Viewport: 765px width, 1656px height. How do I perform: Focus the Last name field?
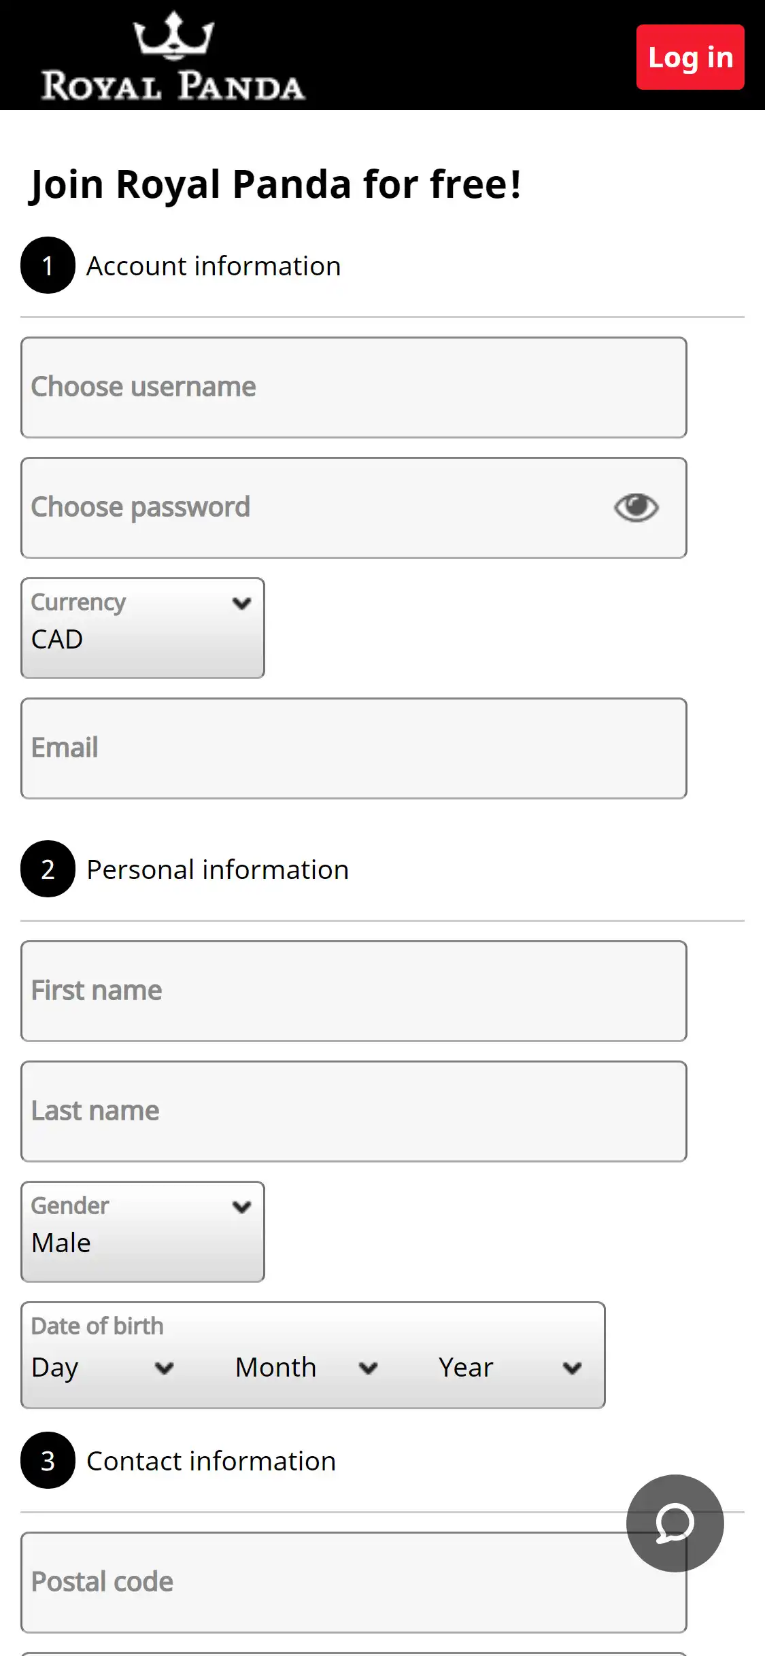tap(354, 1111)
